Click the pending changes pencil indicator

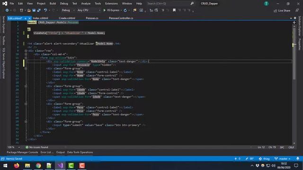click(x=250, y=159)
